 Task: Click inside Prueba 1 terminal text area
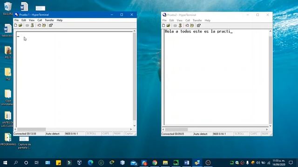74,79
